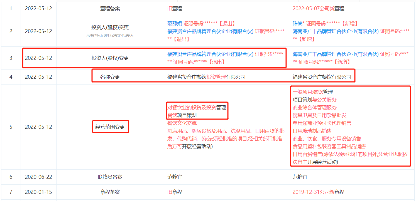Click 投资人(股权)变更 in row 2
Image resolution: width=416 pixels, height=201 pixels.
110,28
